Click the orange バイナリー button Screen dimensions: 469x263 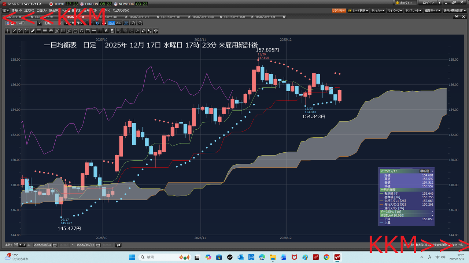pyautogui.click(x=339, y=11)
